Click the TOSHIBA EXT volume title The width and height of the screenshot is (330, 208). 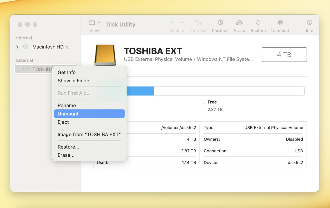pos(153,51)
